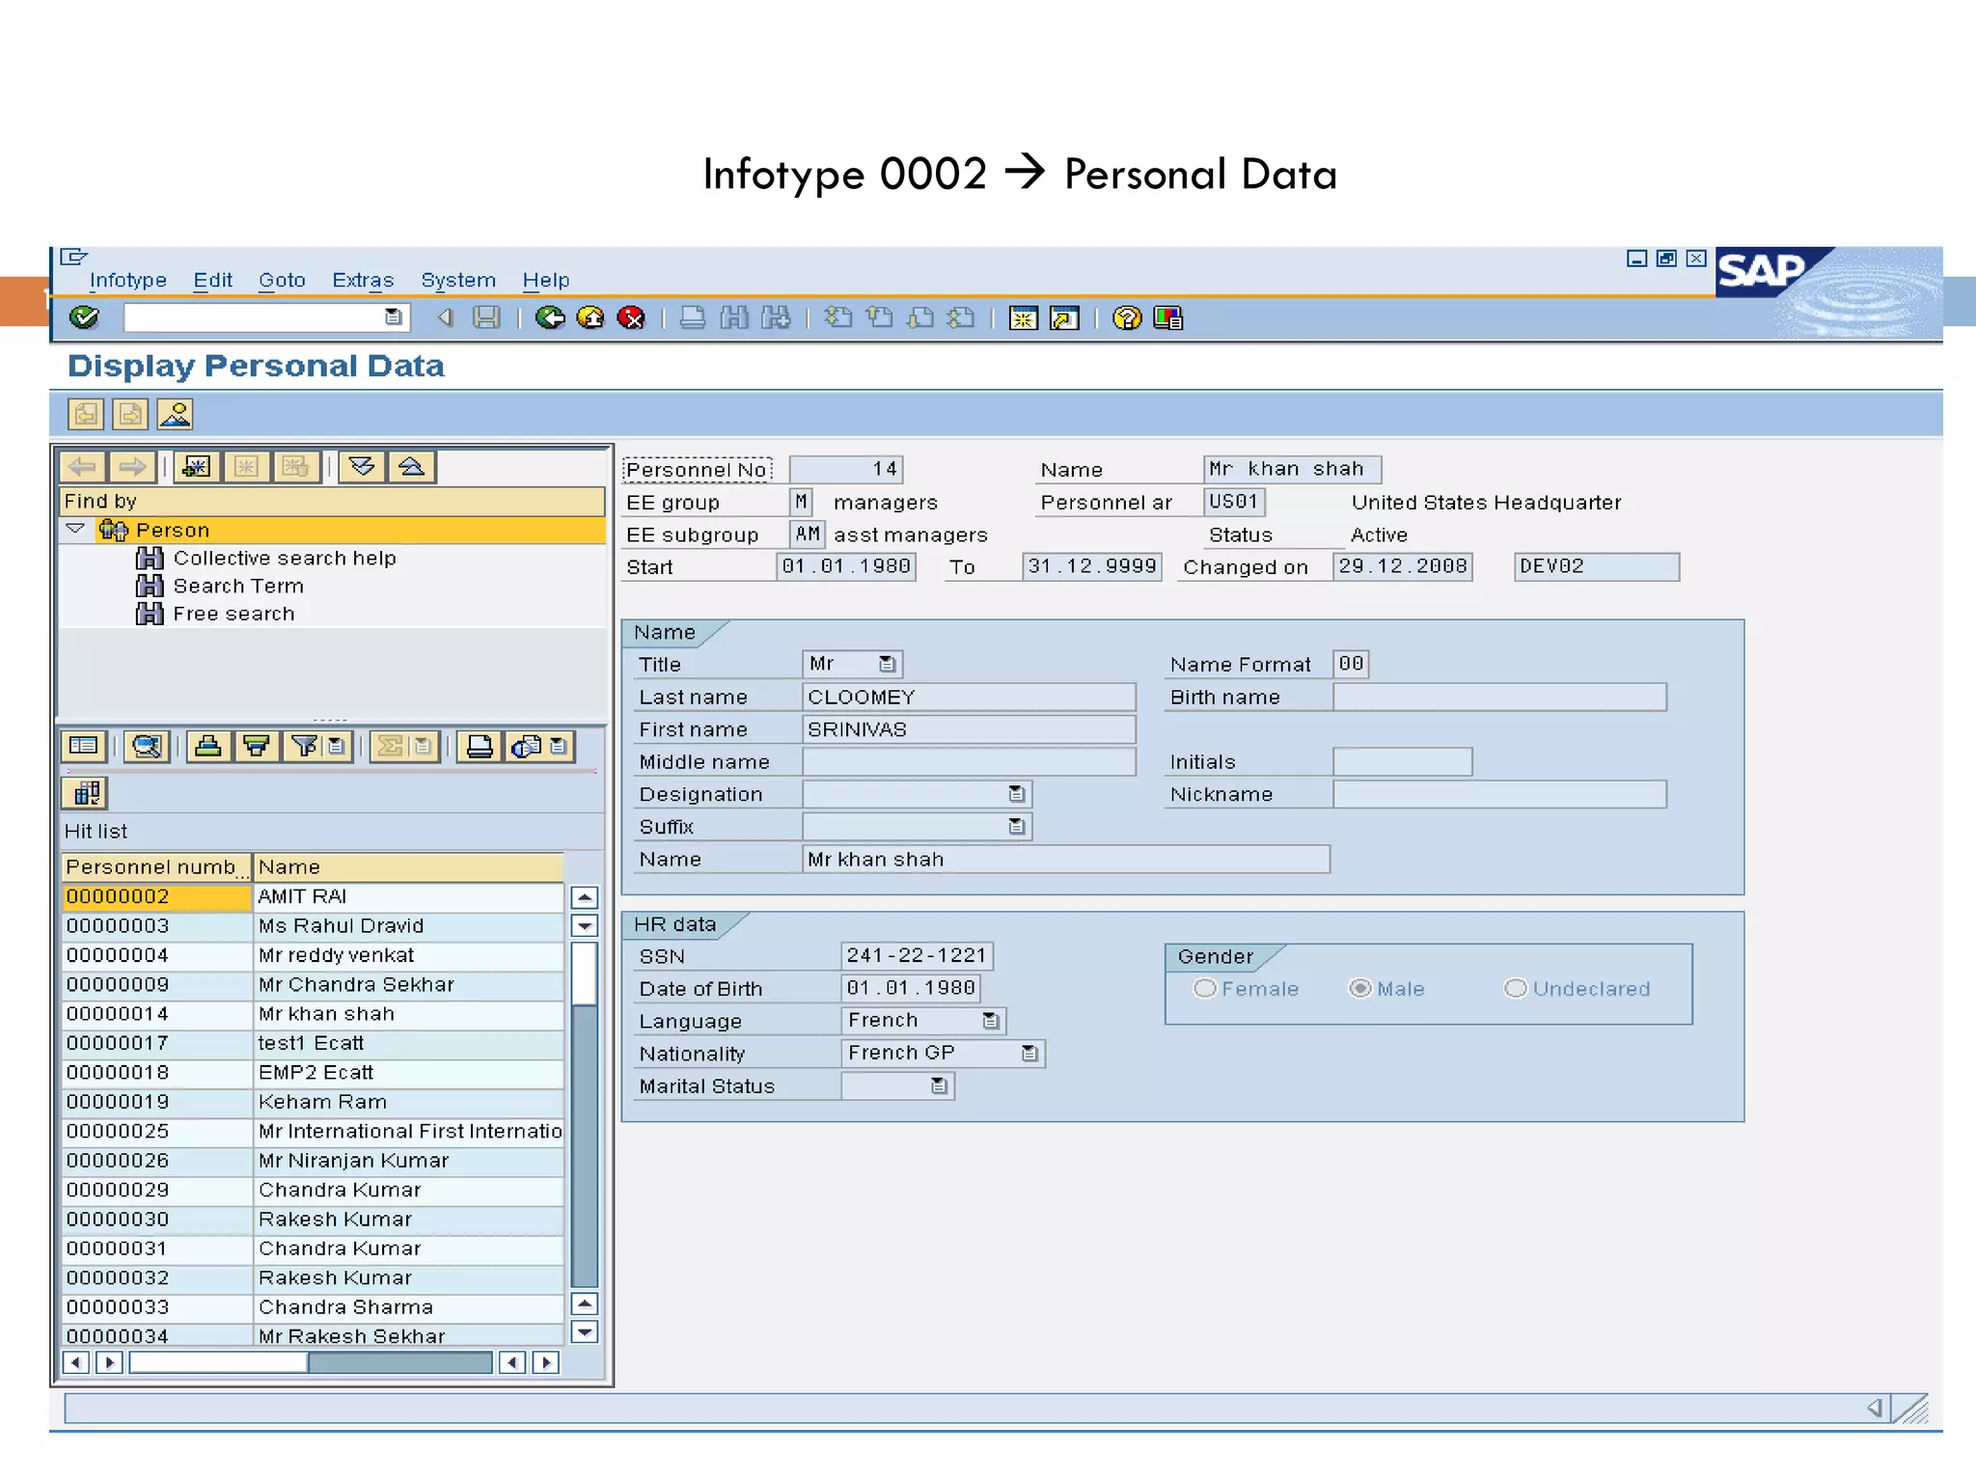Screen dimensions: 1976x1482
Task: Open the Marital Status dropdown
Action: click(939, 1085)
